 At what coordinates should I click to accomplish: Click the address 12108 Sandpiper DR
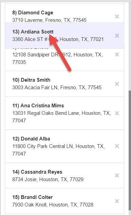pyautogui.click(x=58, y=58)
